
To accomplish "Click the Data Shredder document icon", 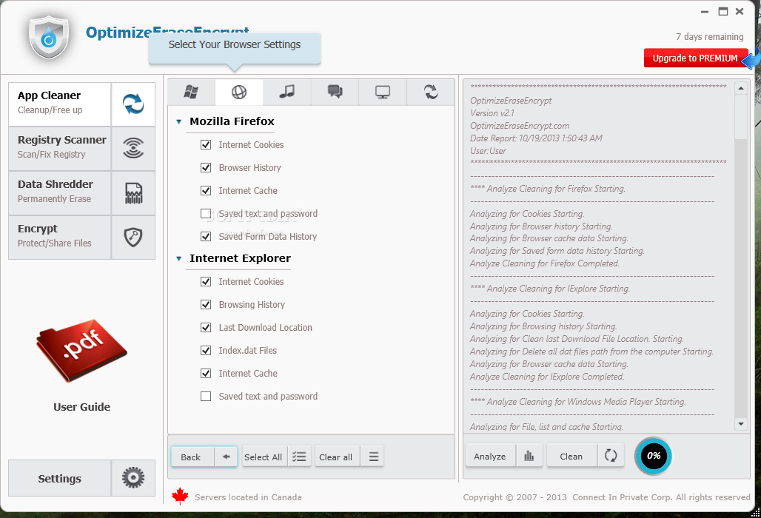I will point(133,193).
